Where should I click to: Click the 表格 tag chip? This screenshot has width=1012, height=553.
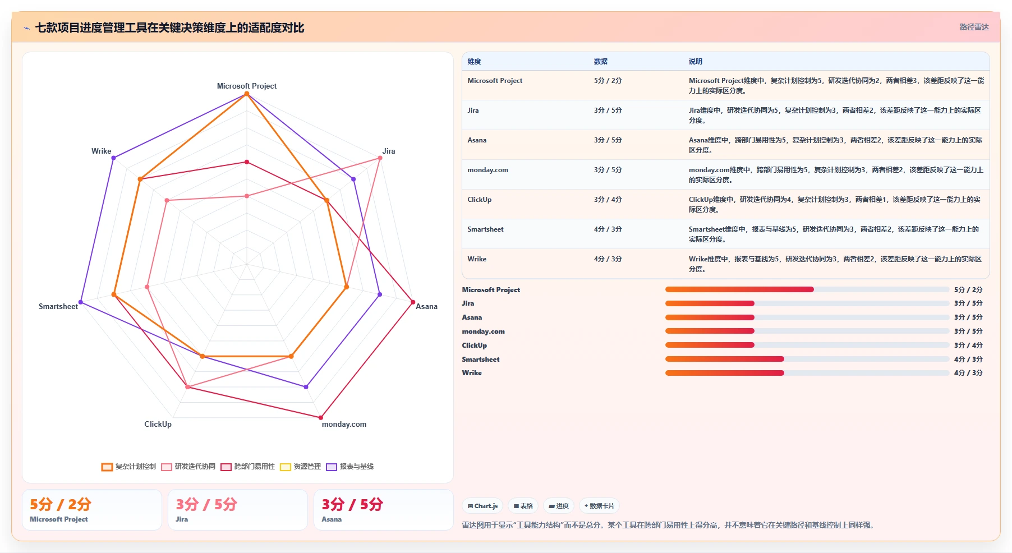click(523, 506)
